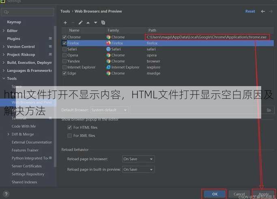Click the forward navigation arrow at top right
Screen dimensions: 277x199
pos(271,11)
